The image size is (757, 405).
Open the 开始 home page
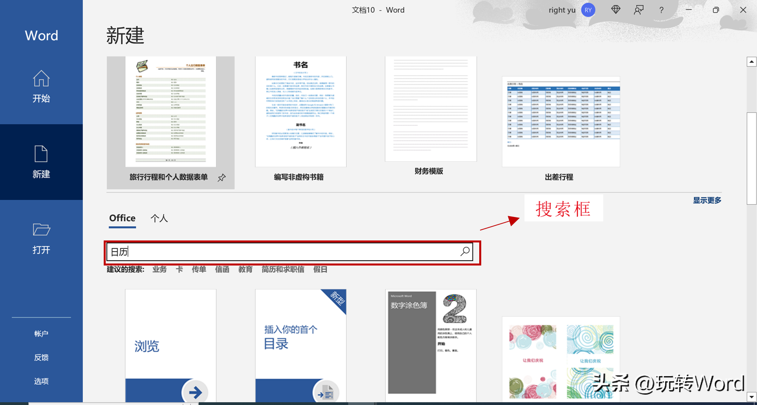[41, 86]
